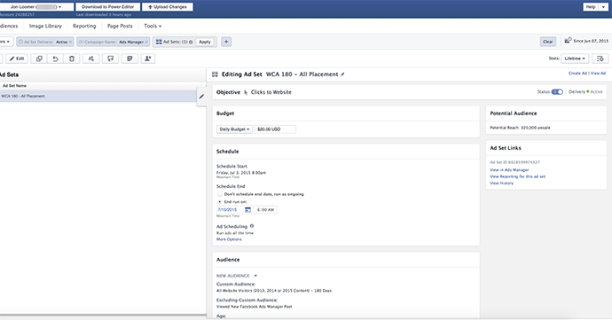Open the Tools dropdown menu
The height and width of the screenshot is (320, 612).
tap(153, 26)
